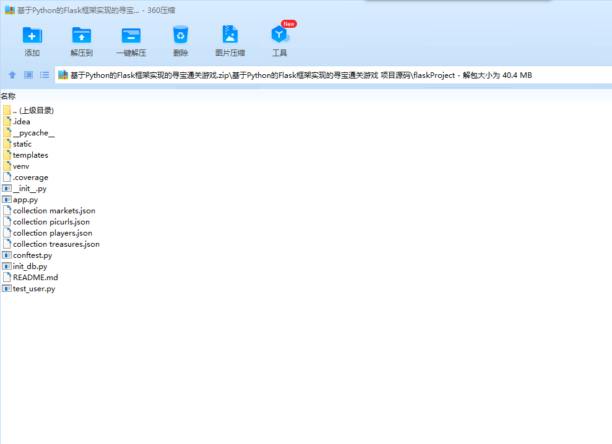Click the file name text "app.py"
Viewport: 612px width, 444px height.
25,200
